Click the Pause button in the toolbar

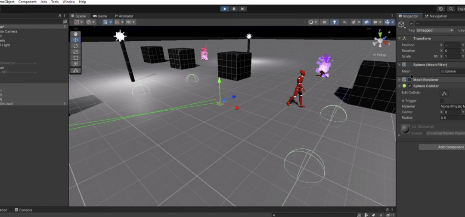(234, 9)
